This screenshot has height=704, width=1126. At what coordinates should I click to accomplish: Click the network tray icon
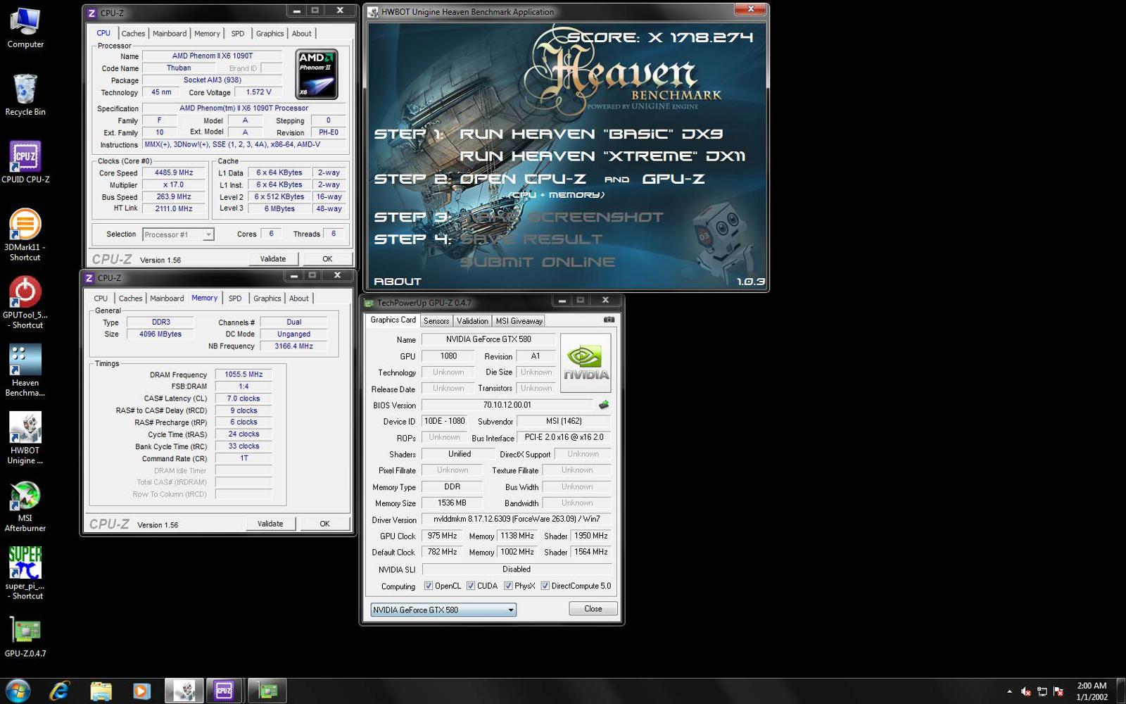click(1042, 691)
